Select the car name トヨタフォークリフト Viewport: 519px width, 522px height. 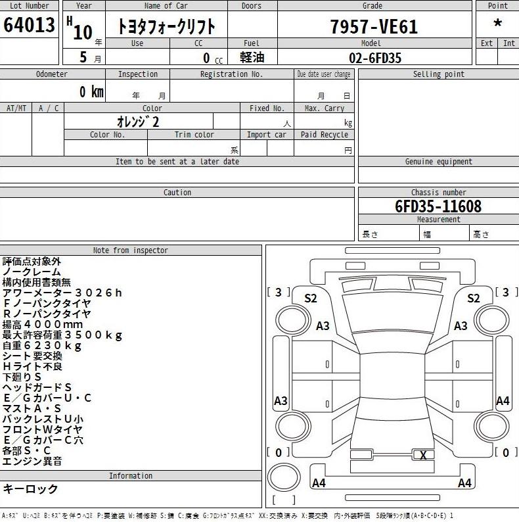166,26
